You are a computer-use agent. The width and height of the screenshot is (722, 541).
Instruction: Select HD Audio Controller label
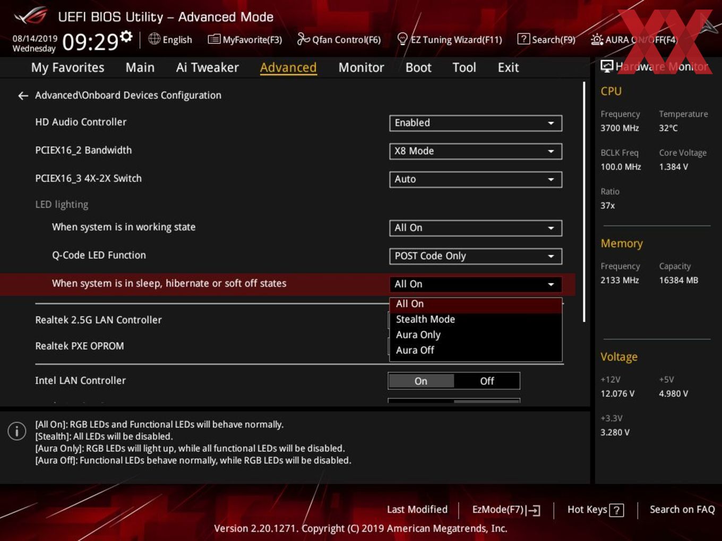point(81,122)
